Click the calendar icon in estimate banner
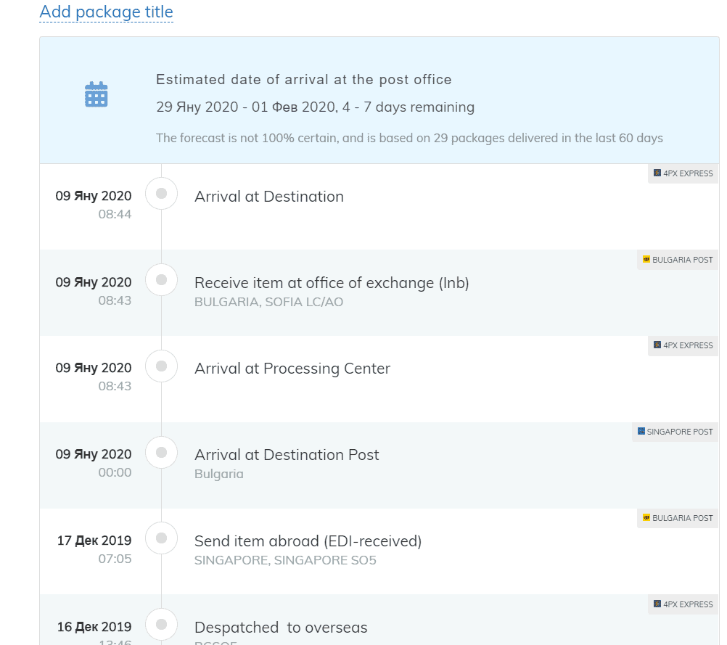Screen dimensions: 727x645 tap(96, 95)
